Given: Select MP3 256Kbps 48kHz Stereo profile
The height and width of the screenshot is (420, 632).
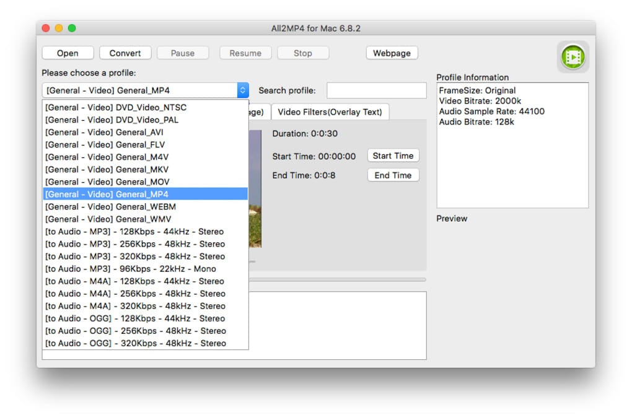Looking at the screenshot, I should click(145, 244).
